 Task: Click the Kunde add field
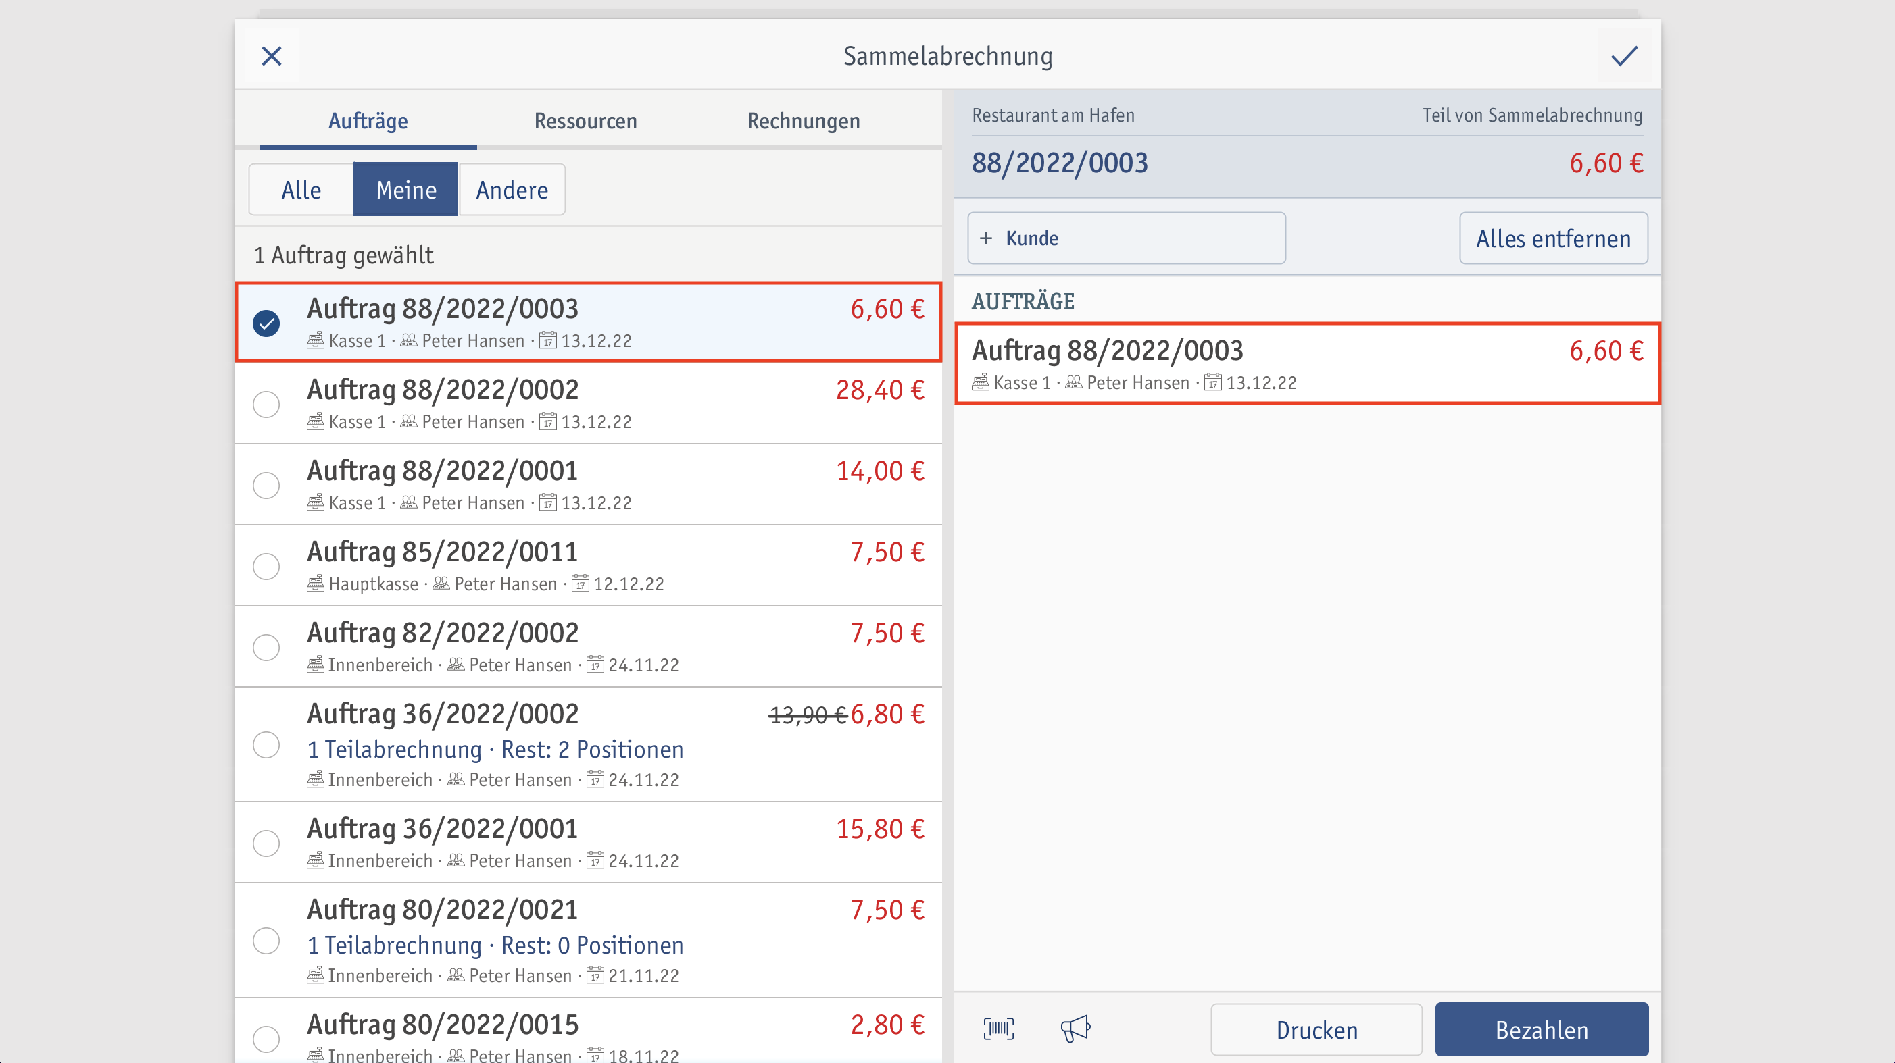coord(1127,238)
